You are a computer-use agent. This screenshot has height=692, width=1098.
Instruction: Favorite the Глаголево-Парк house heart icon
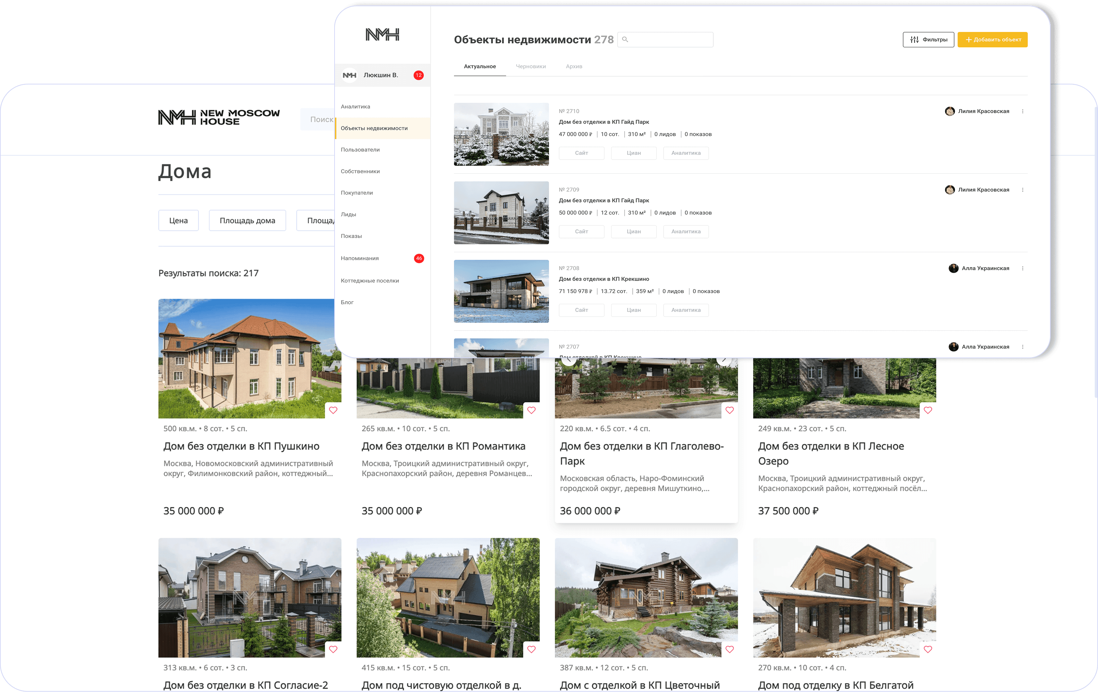click(729, 410)
